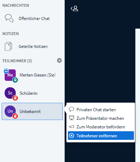Image resolution: width=140 pixels, height=162 pixels.
Task: Click the Schülerin Sc avatar
Action: [10, 93]
